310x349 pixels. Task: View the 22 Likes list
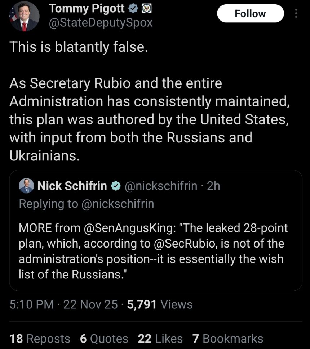[x=160, y=339]
